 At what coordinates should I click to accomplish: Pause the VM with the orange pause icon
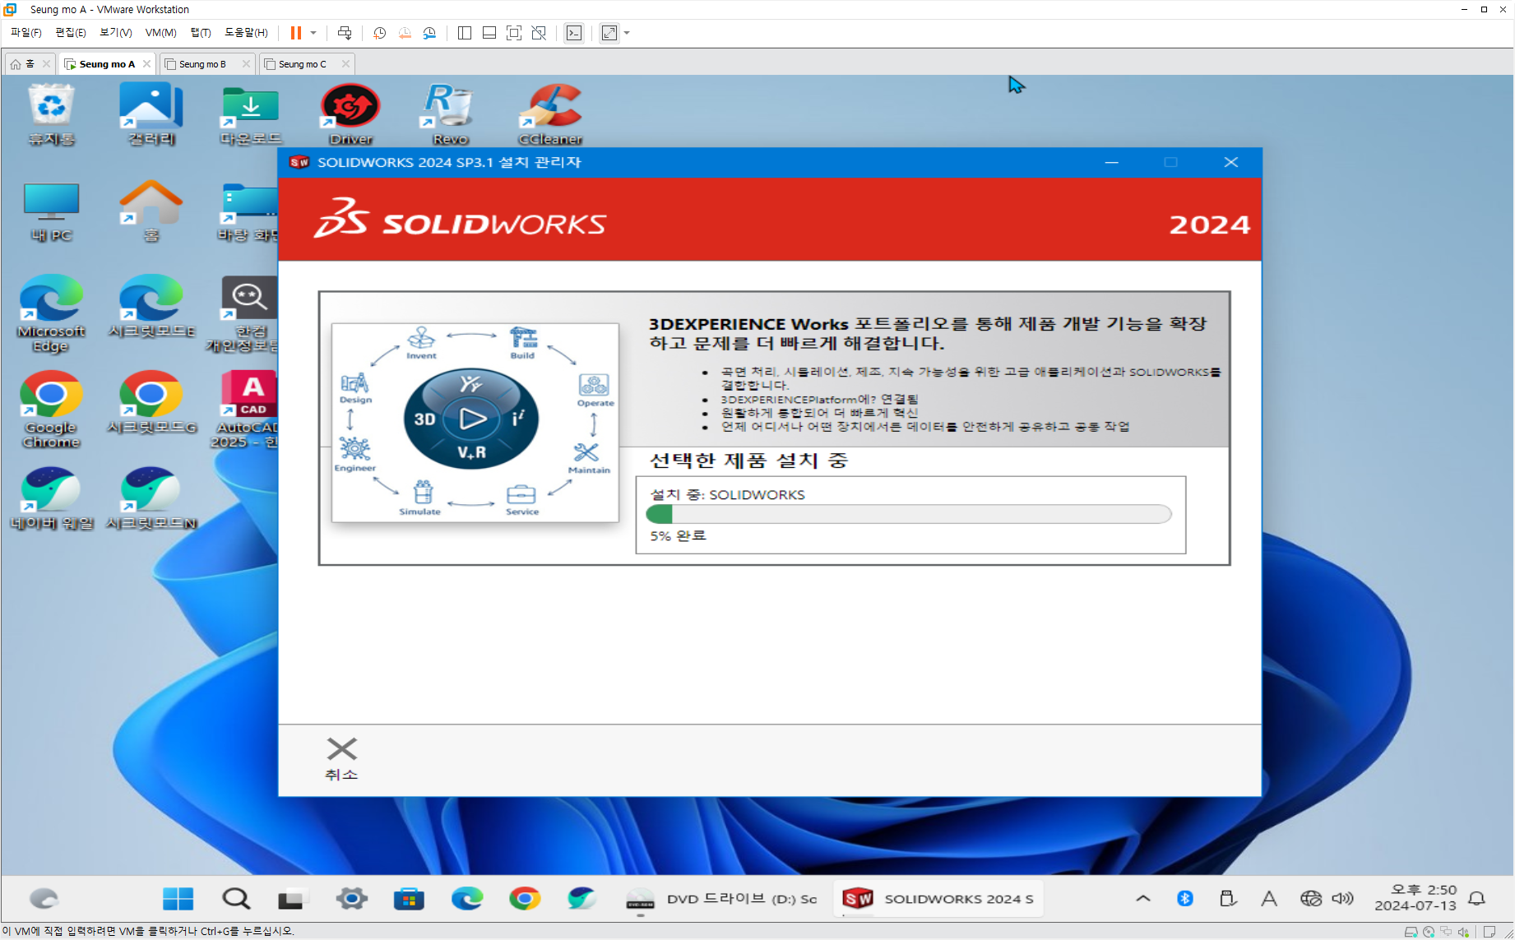295,33
